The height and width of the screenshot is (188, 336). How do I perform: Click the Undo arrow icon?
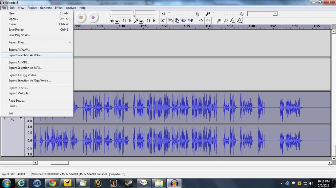coord(201,21)
